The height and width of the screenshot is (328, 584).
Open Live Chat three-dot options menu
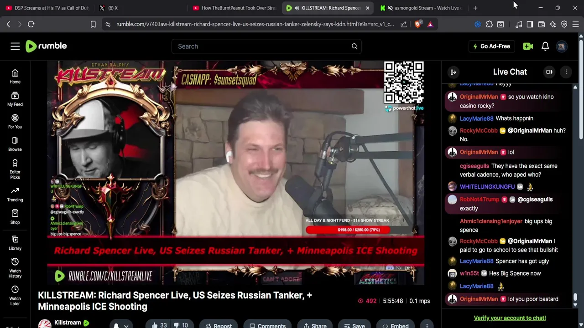click(x=566, y=72)
